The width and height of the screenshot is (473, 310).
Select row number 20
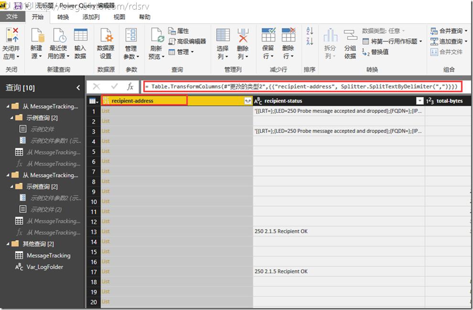click(94, 302)
